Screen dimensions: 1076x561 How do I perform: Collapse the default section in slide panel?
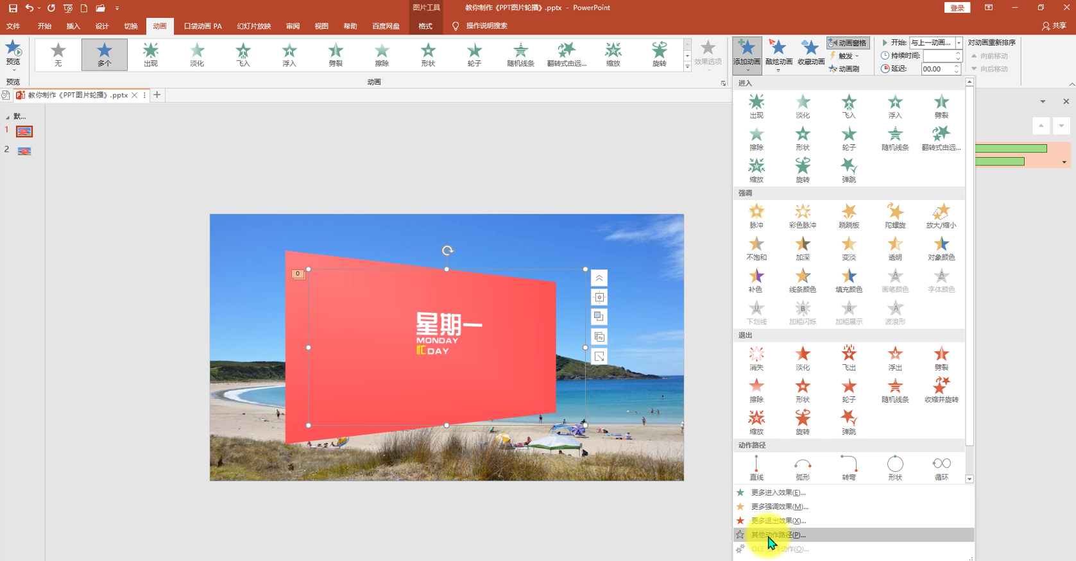[x=8, y=117]
